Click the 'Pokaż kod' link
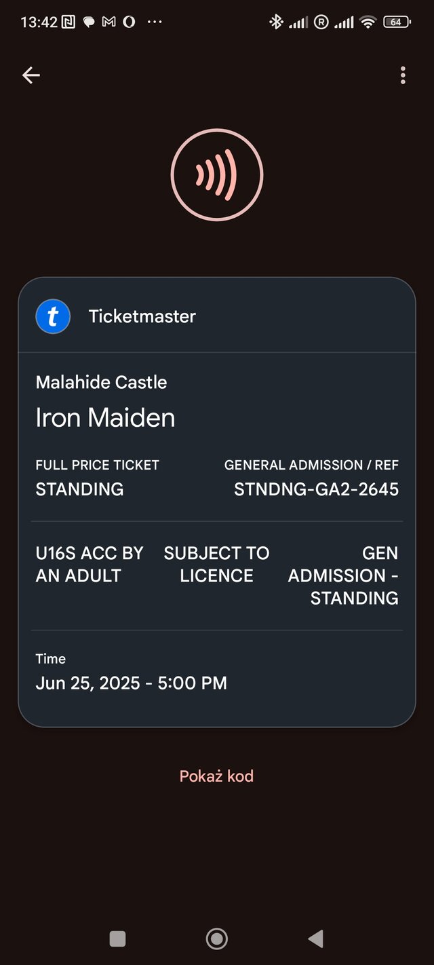Screen dimensions: 434x965 click(x=216, y=776)
